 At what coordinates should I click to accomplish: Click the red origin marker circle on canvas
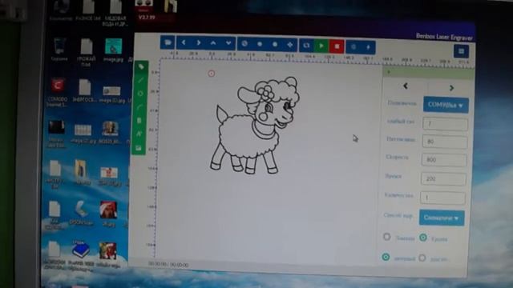212,74
